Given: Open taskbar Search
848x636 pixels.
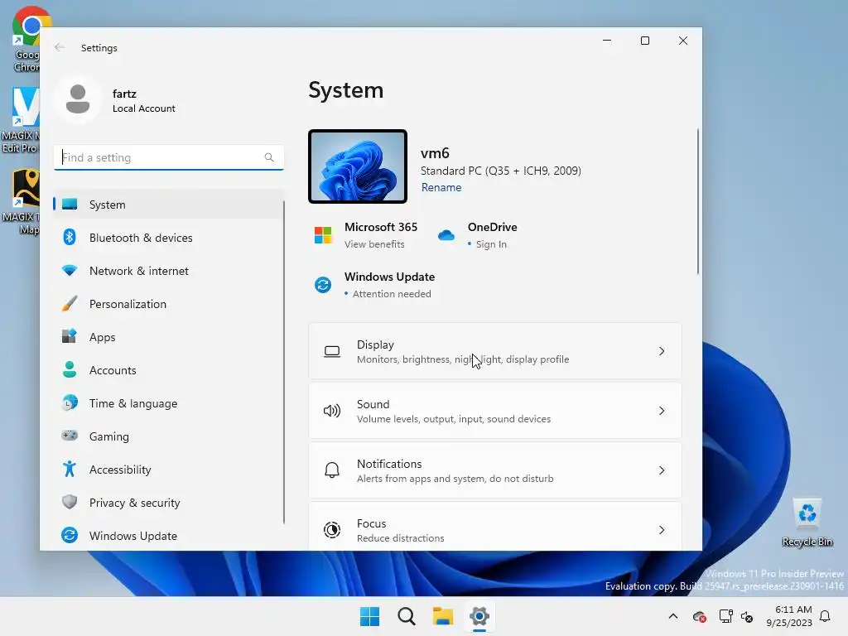Looking at the screenshot, I should (x=406, y=616).
